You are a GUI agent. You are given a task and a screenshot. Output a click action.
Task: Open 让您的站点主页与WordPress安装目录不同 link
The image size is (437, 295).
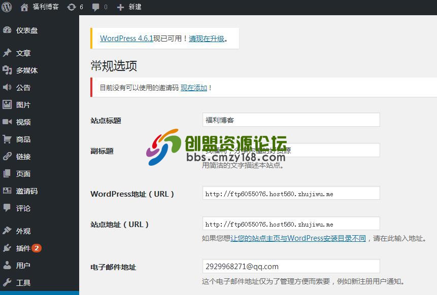pyautogui.click(x=298, y=238)
